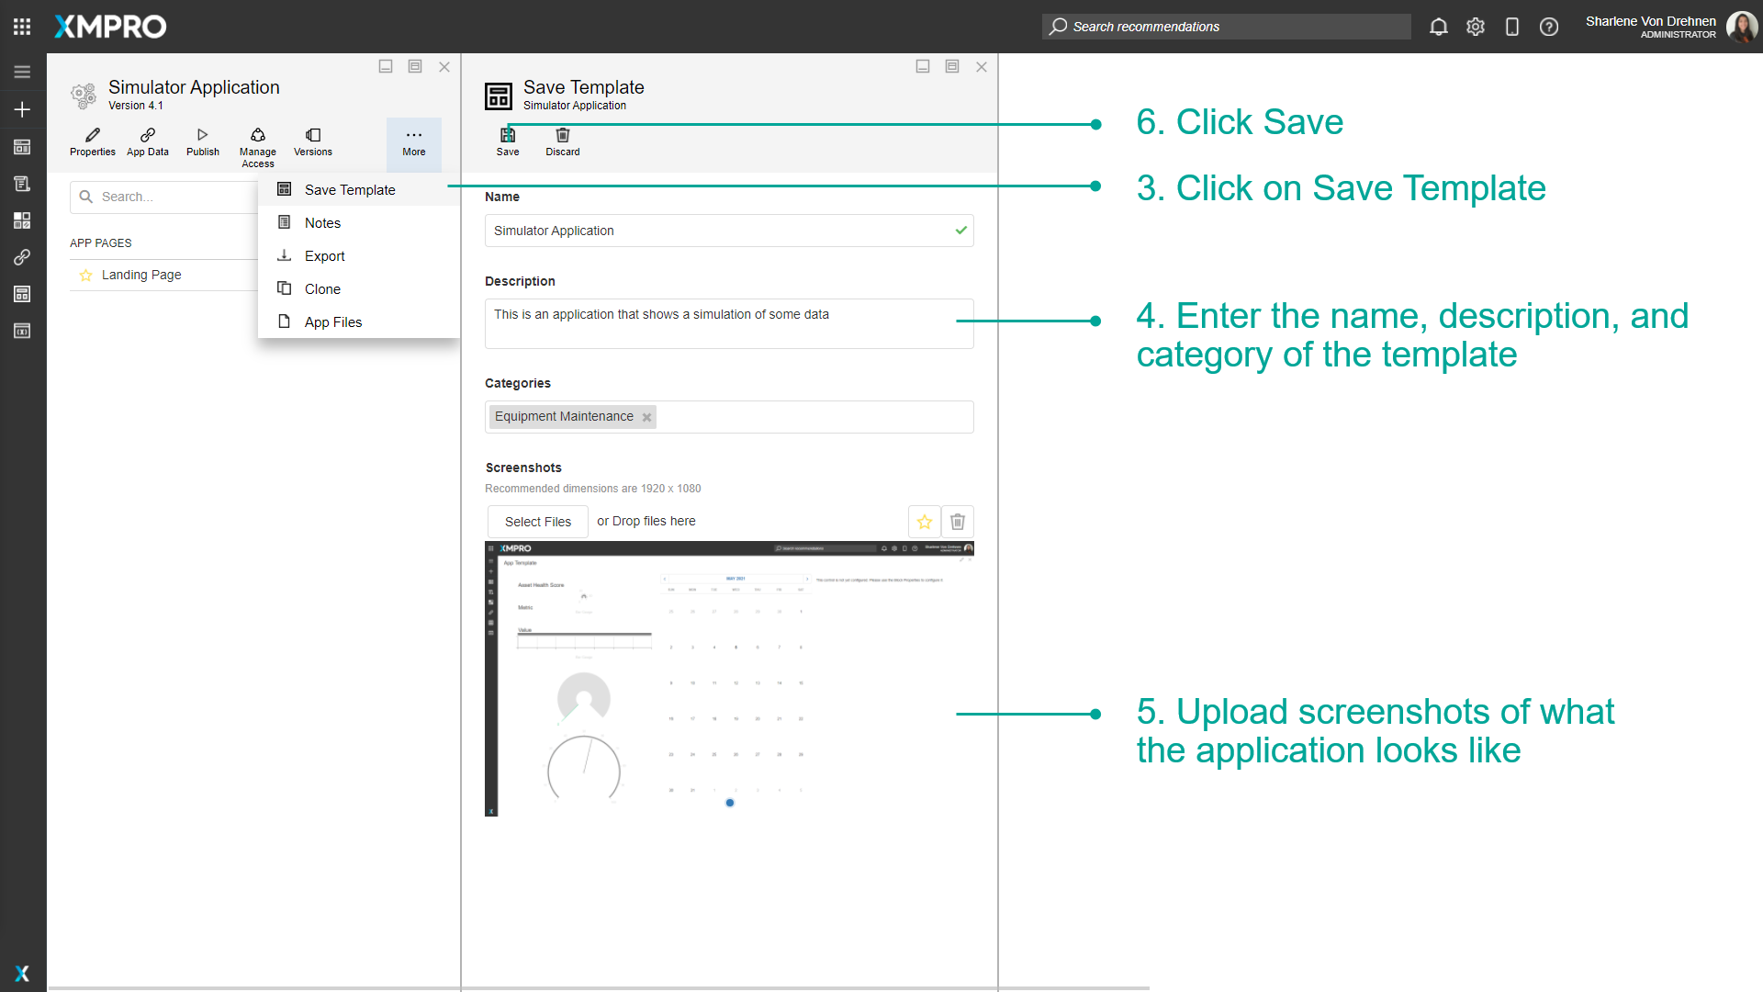The image size is (1763, 992).
Task: Favorite the Landing Page with its star
Action: point(86,275)
